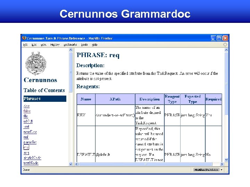Click the 'Expected Type' column header
250x187 pixels.
tap(193, 99)
